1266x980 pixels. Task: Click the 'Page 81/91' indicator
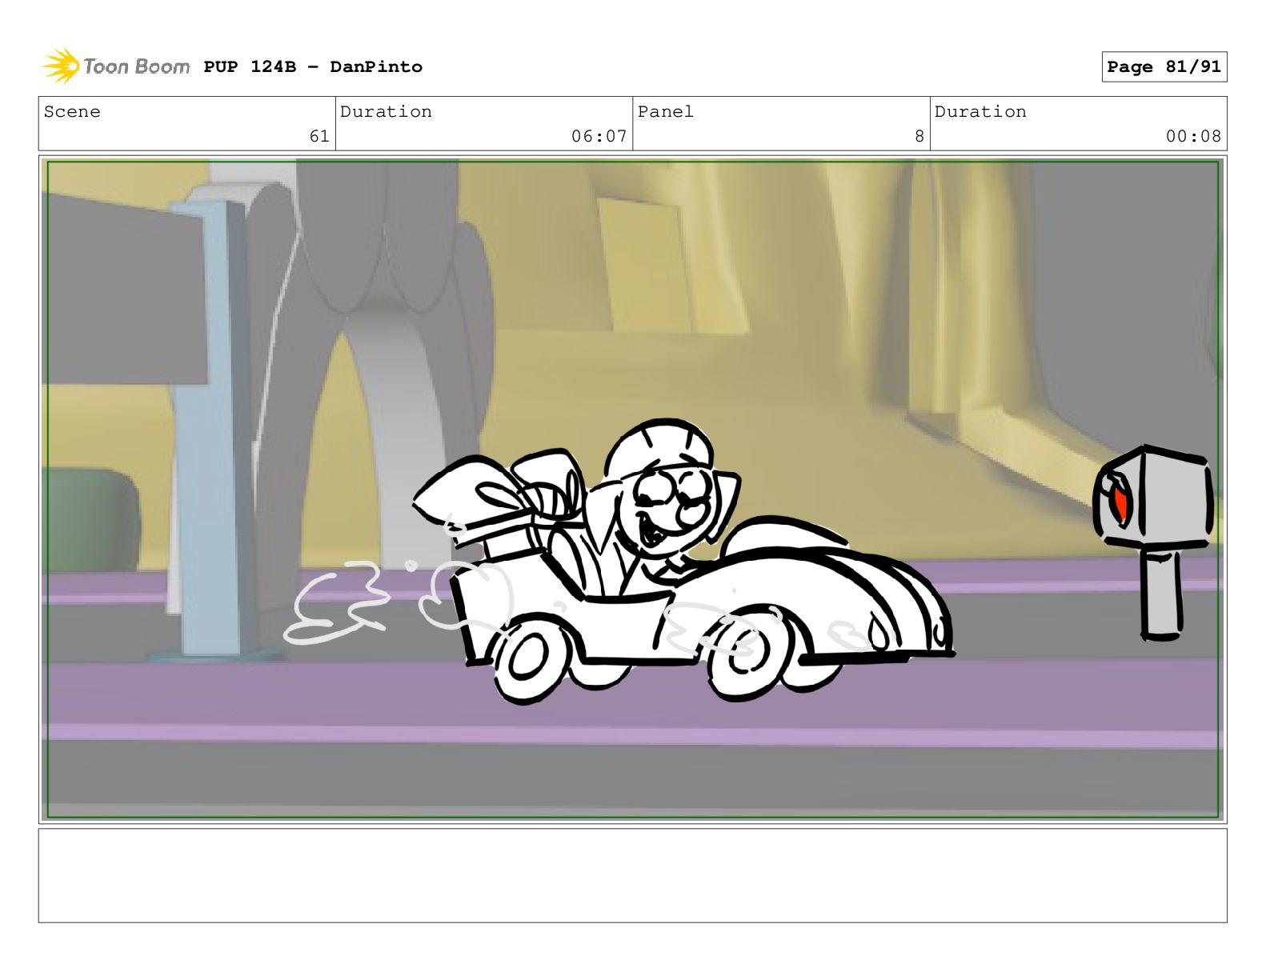(x=1164, y=66)
